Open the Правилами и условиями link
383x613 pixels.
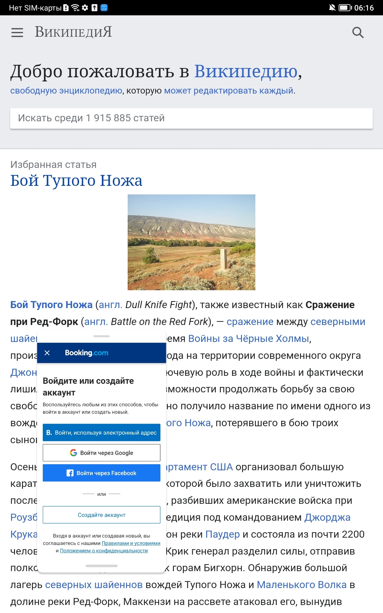point(131,543)
